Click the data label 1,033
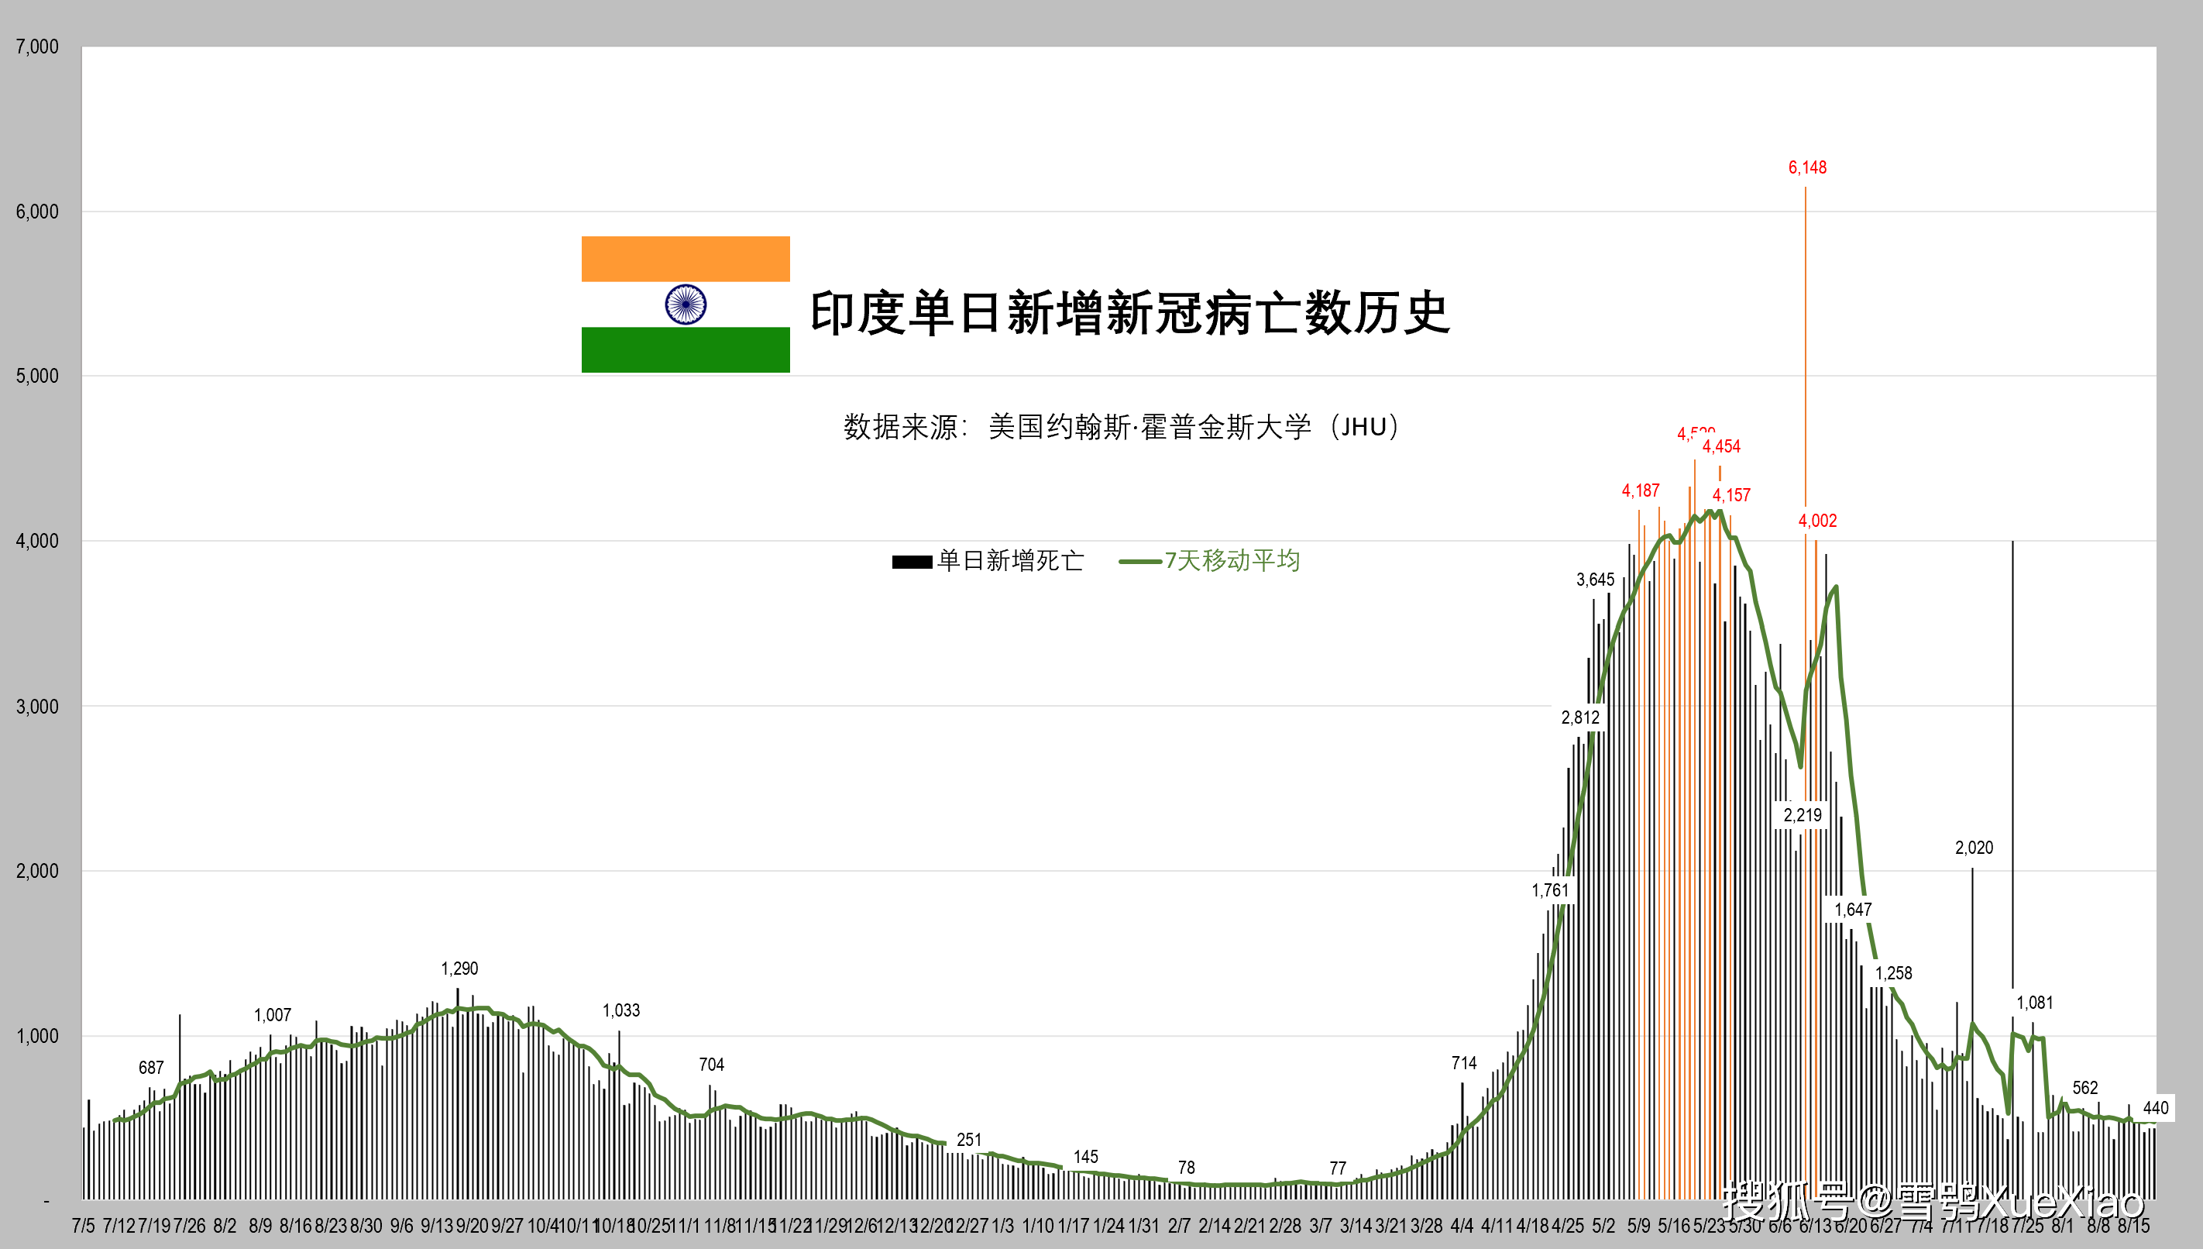Image resolution: width=2203 pixels, height=1249 pixels. pos(621,1011)
